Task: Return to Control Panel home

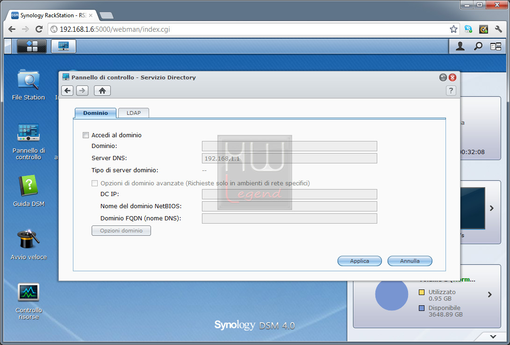Action: [102, 91]
